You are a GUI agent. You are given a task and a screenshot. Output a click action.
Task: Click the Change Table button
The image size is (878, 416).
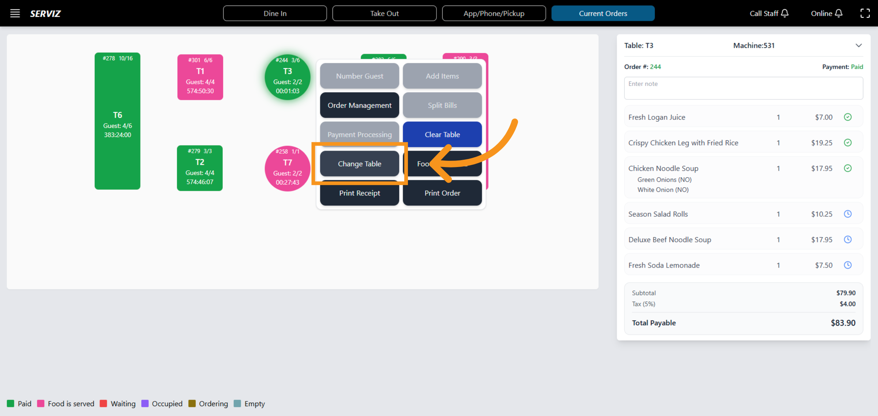(359, 164)
